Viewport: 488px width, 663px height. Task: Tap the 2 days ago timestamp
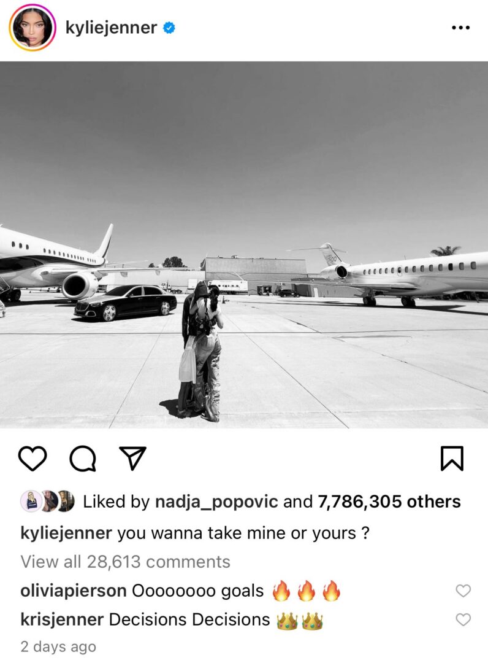point(58,646)
